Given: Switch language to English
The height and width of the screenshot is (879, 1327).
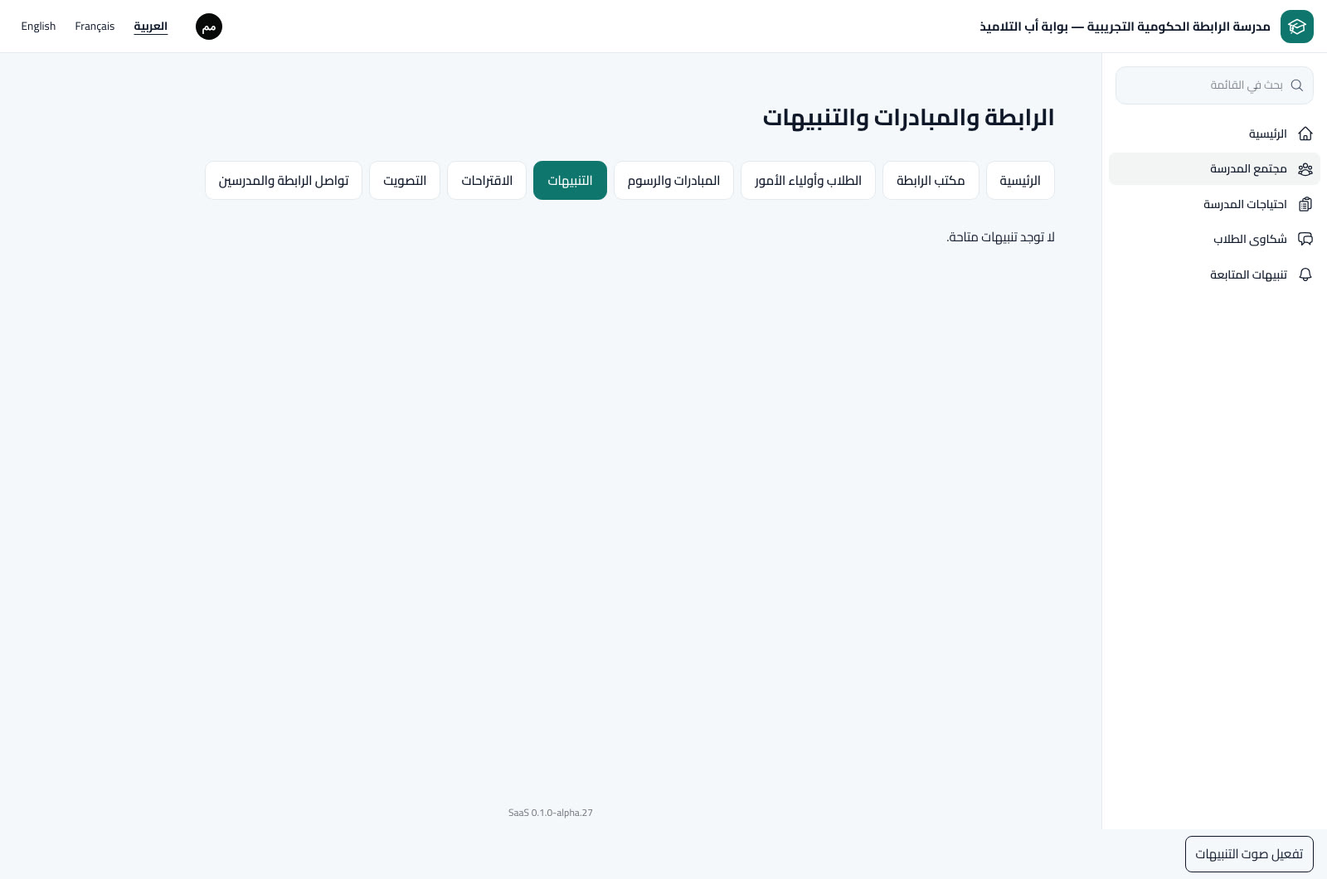Looking at the screenshot, I should coord(38,27).
